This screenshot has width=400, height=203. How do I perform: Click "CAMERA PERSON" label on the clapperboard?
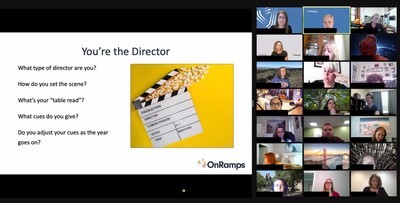tap(159, 123)
